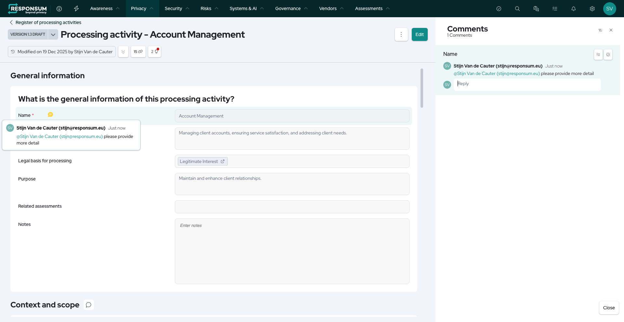Image resolution: width=624 pixels, height=322 pixels.
Task: Click the Reply input field
Action: pos(526,84)
